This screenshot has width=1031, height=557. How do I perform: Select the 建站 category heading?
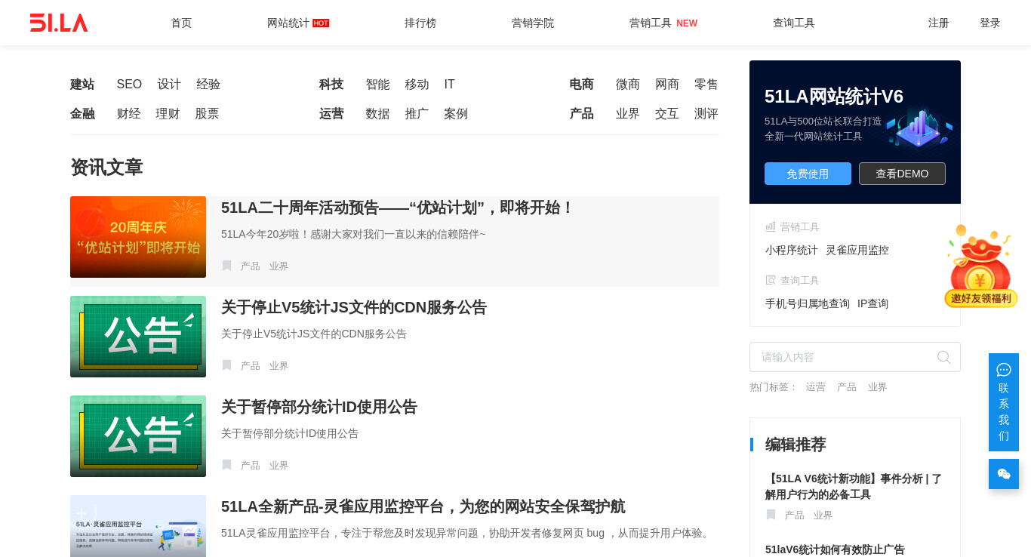click(x=82, y=85)
